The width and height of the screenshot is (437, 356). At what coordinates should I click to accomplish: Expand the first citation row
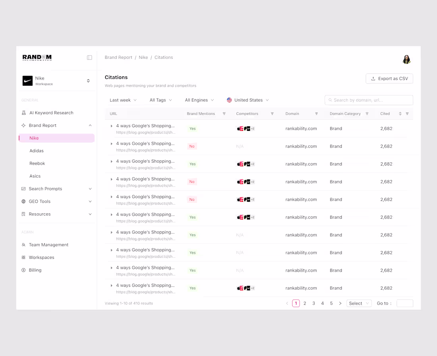pyautogui.click(x=112, y=126)
